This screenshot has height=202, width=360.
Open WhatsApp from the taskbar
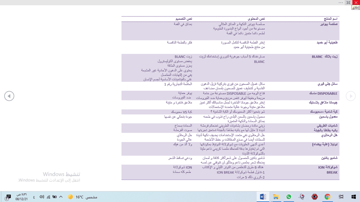289,197
